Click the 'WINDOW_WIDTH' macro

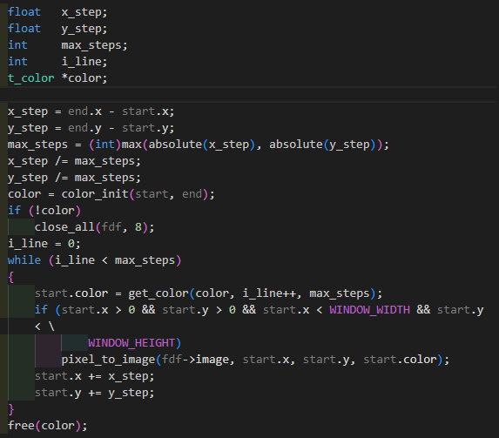click(369, 310)
